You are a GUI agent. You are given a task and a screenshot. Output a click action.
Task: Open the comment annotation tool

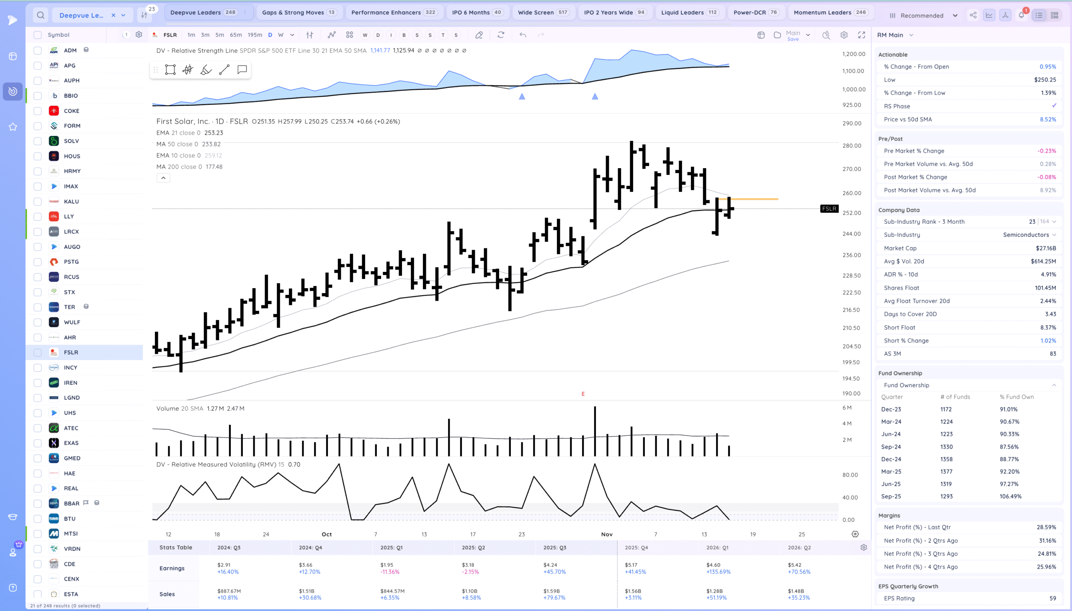pyautogui.click(x=242, y=70)
